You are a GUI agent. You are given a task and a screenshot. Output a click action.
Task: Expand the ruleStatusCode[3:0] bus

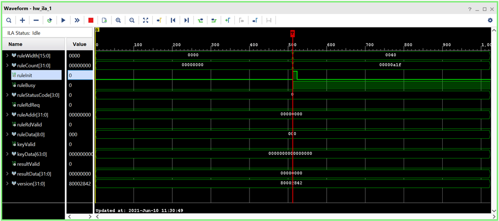7,95
